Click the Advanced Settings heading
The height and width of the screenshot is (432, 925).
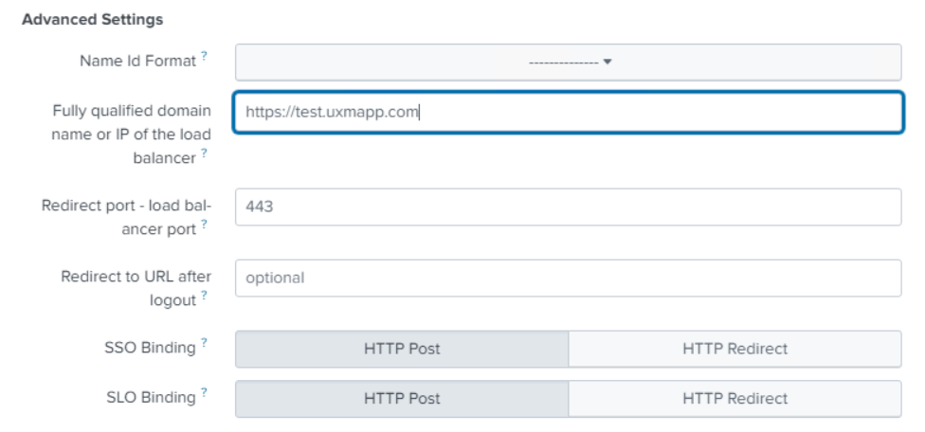click(92, 19)
